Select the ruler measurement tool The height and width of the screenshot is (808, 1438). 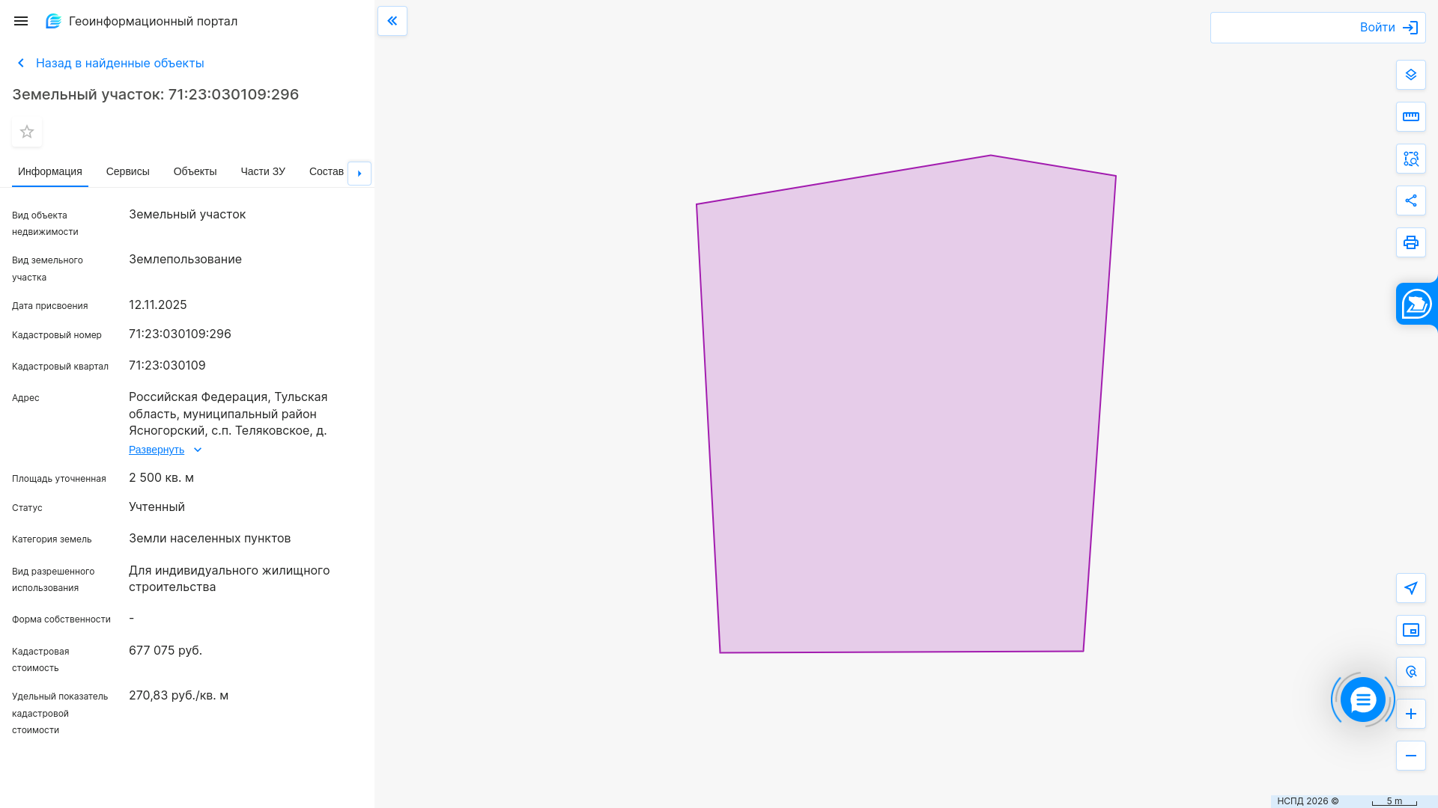pos(1411,117)
